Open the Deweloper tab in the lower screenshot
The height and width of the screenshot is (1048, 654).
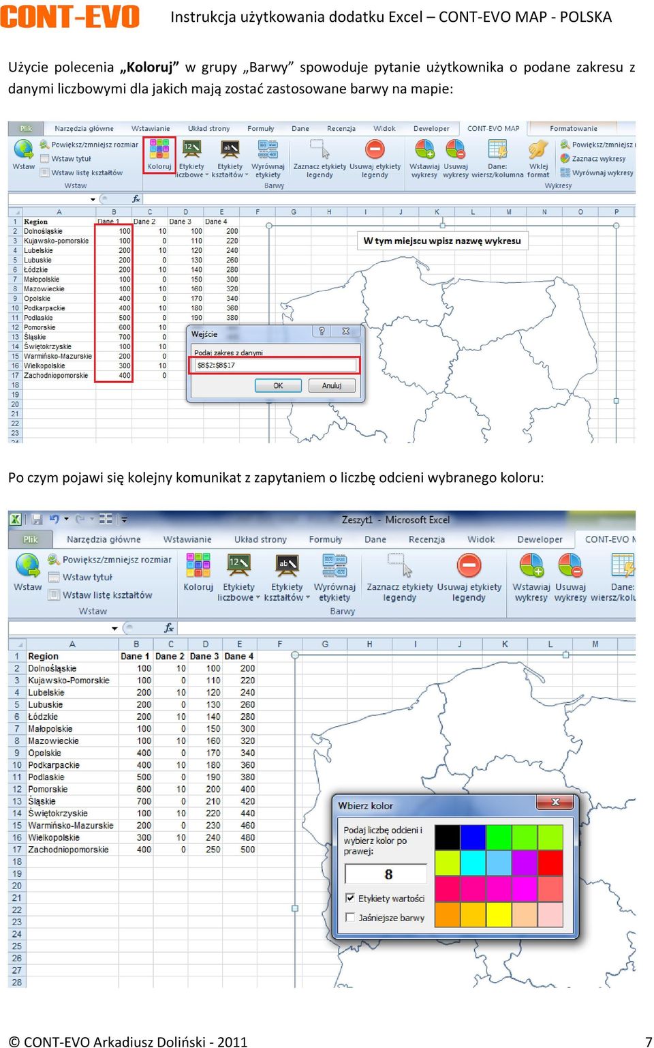click(540, 539)
